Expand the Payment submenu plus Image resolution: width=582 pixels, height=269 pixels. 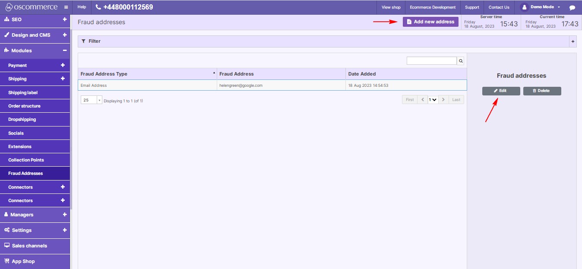tap(63, 65)
